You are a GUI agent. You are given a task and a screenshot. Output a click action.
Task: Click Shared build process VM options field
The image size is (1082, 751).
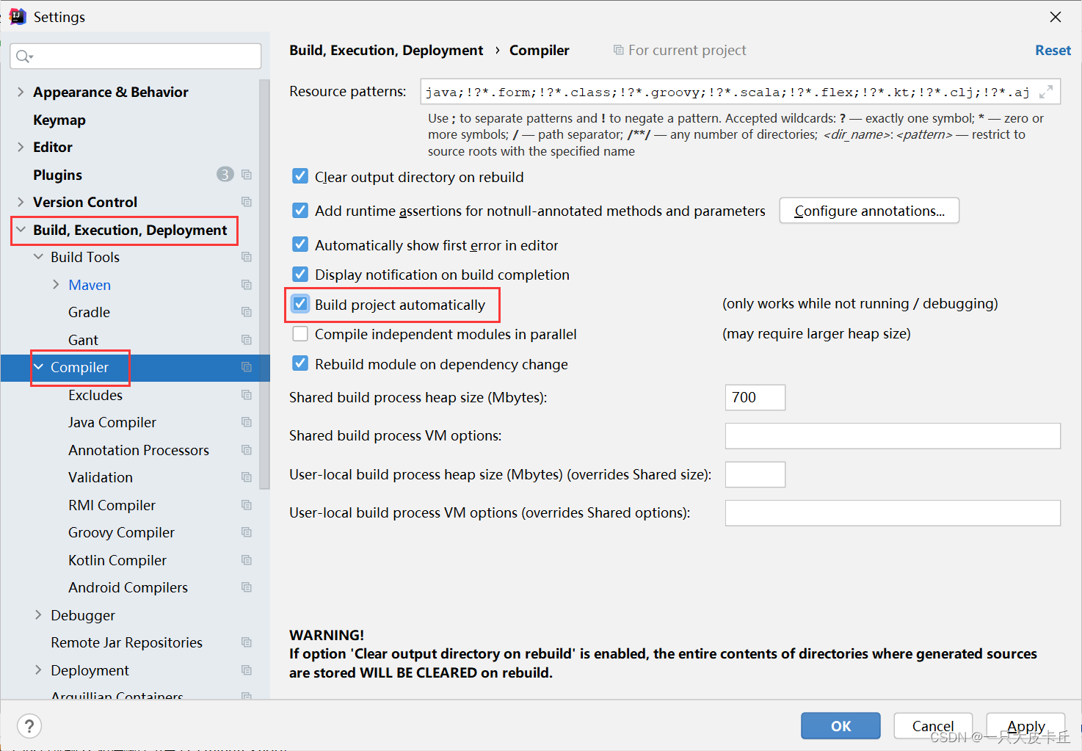point(893,436)
